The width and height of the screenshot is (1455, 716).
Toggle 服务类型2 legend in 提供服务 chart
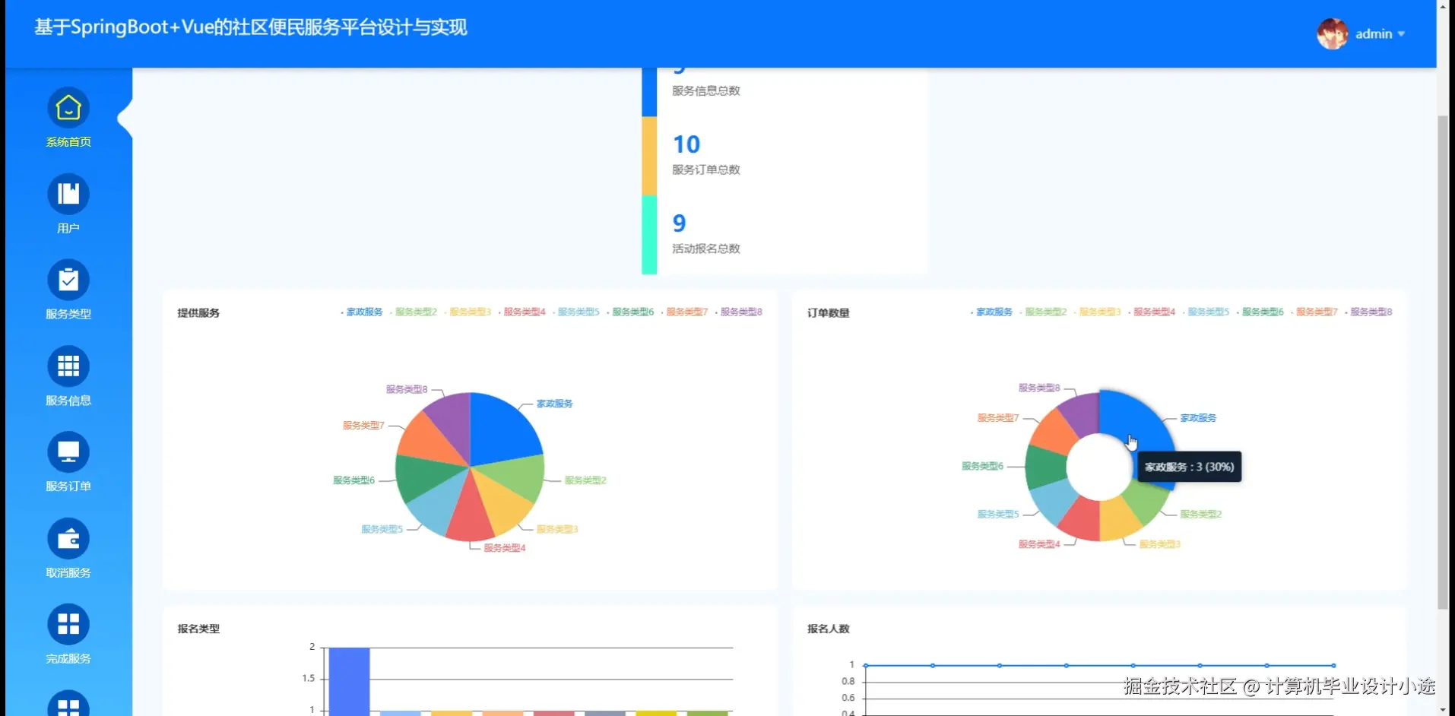pos(414,312)
